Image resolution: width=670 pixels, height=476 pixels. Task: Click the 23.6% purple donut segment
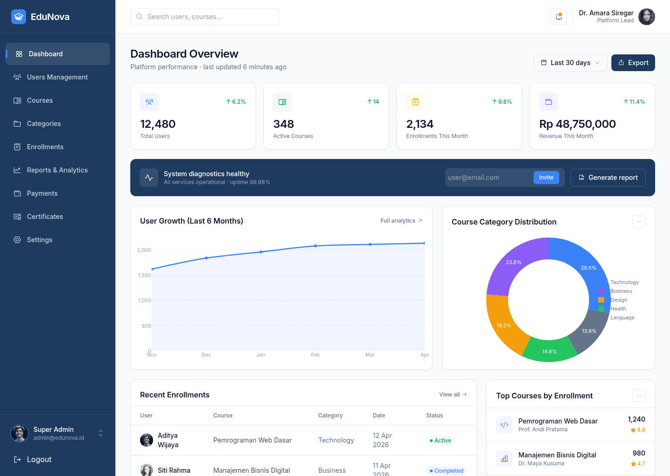pos(514,262)
